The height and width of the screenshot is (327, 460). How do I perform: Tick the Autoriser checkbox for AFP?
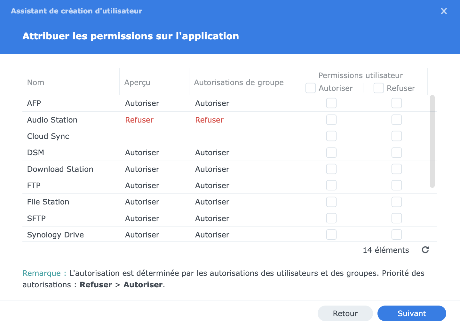pyautogui.click(x=331, y=103)
